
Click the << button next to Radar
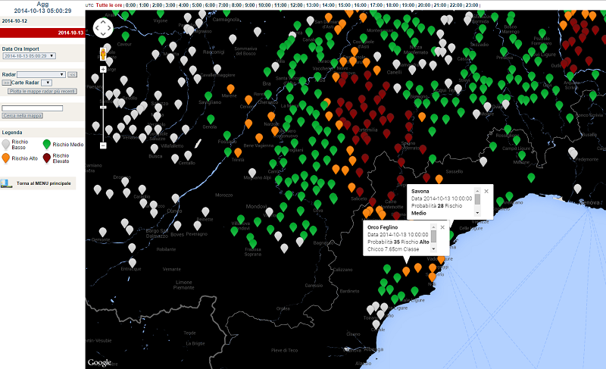(72, 74)
